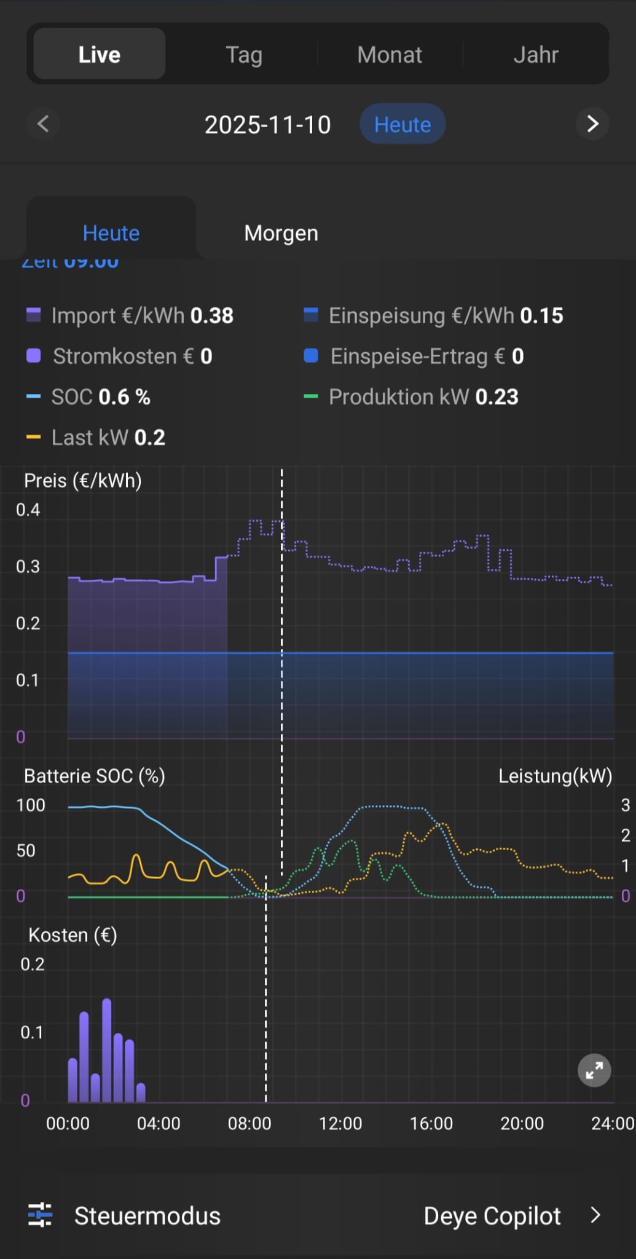
Task: Toggle Import €/kWh legend series
Action: 130,315
